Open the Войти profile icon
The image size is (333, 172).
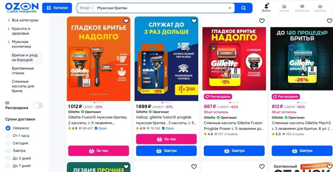click(266, 8)
